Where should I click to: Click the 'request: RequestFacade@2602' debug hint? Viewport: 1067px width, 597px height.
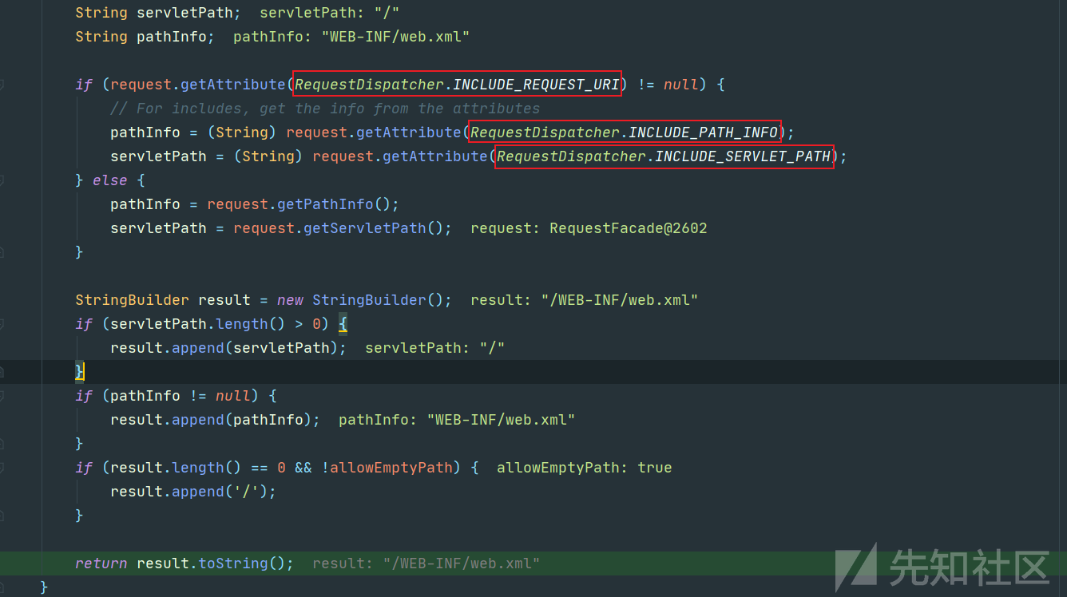[589, 228]
